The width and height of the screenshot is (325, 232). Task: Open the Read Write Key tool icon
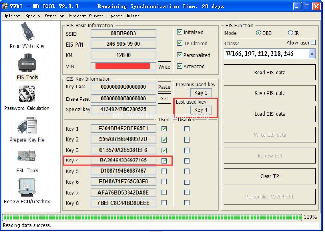[x=28, y=32]
